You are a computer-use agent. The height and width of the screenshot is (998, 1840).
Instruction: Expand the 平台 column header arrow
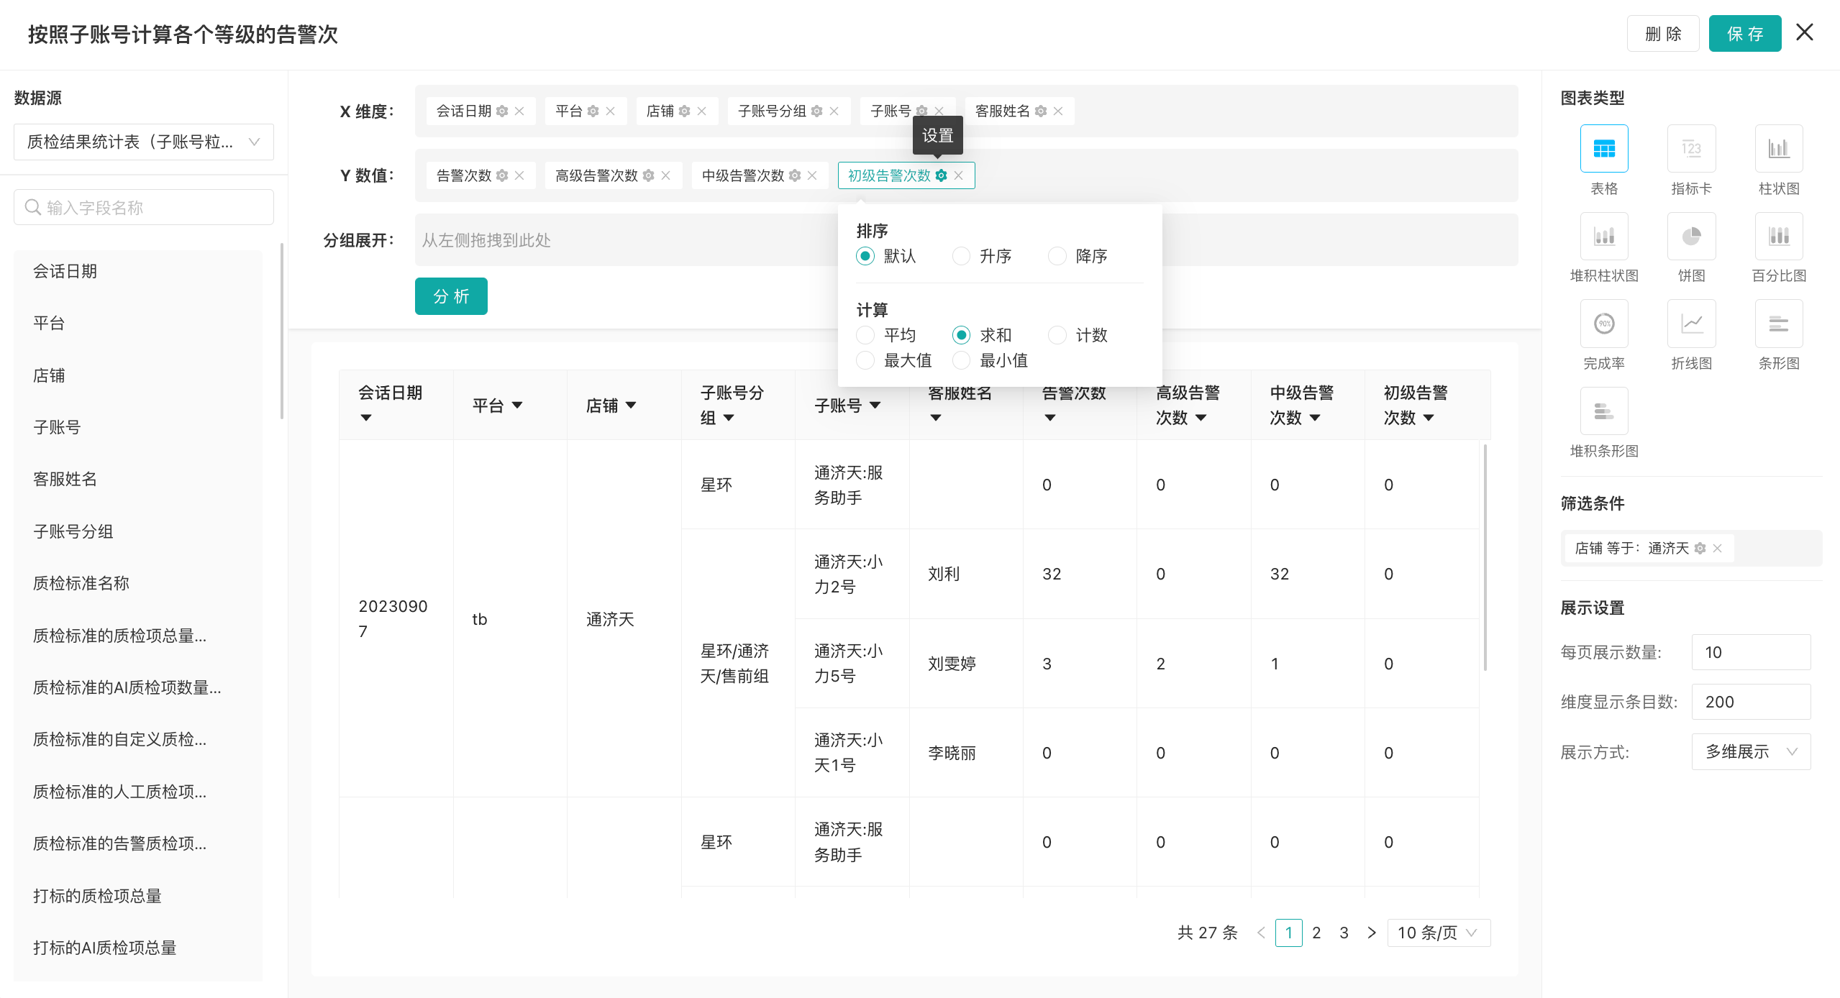coord(517,406)
